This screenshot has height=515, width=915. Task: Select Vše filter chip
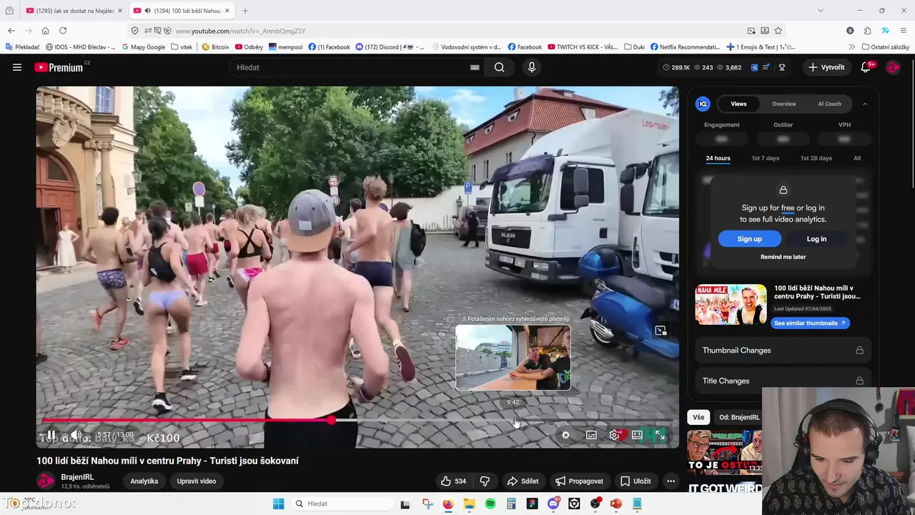pos(698,417)
